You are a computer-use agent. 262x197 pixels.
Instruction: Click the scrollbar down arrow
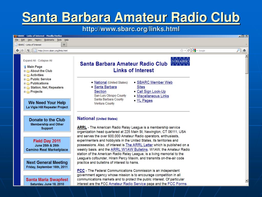click(246, 181)
